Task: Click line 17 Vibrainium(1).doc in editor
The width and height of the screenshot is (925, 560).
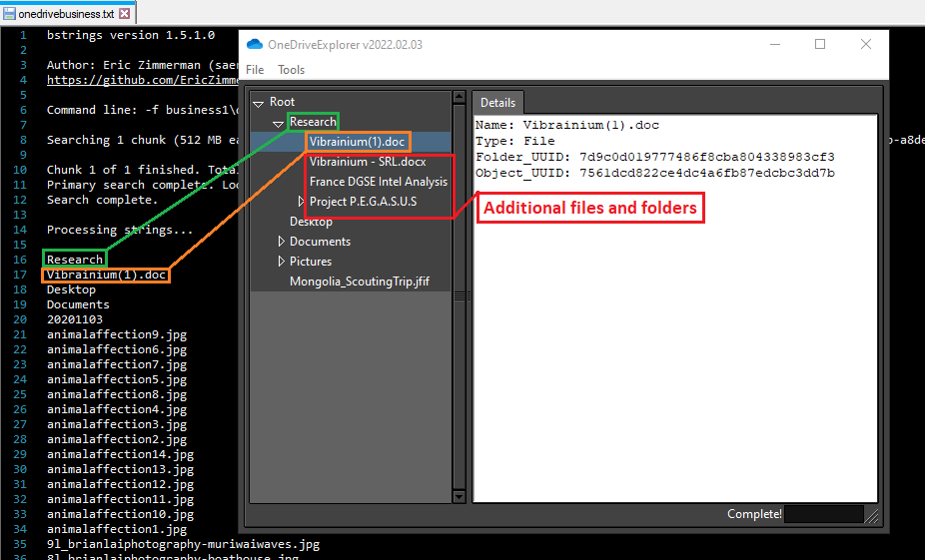Action: tap(106, 275)
